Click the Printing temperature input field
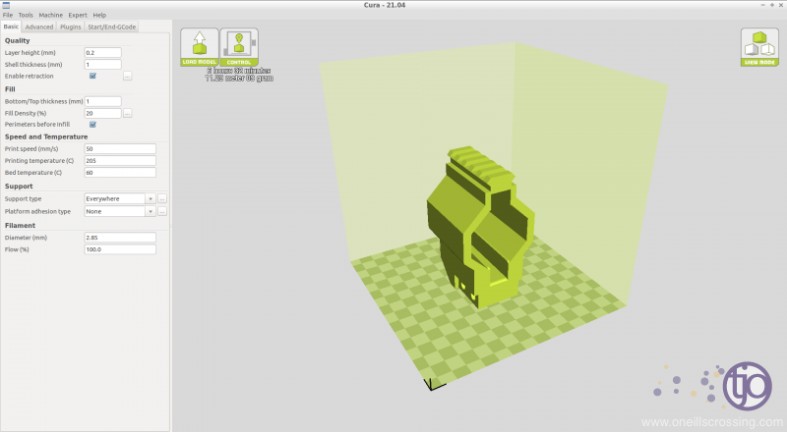This screenshot has width=787, height=432. click(x=120, y=161)
